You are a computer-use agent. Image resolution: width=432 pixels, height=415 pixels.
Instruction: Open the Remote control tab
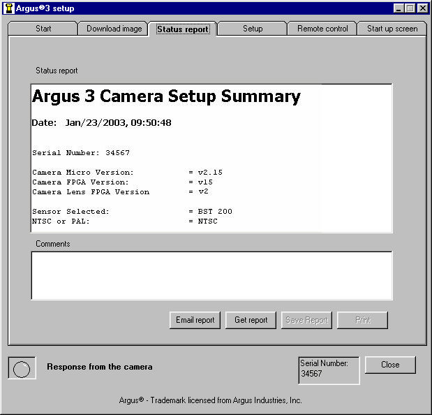point(322,29)
